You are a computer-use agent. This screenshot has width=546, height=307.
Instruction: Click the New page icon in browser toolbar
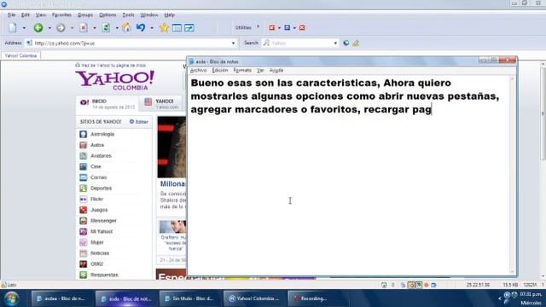[13, 28]
